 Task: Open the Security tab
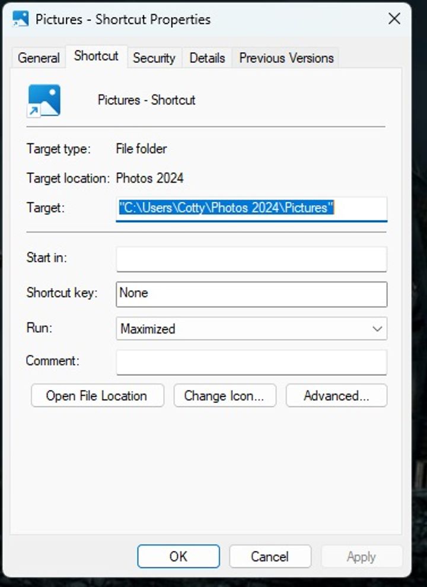tap(154, 58)
